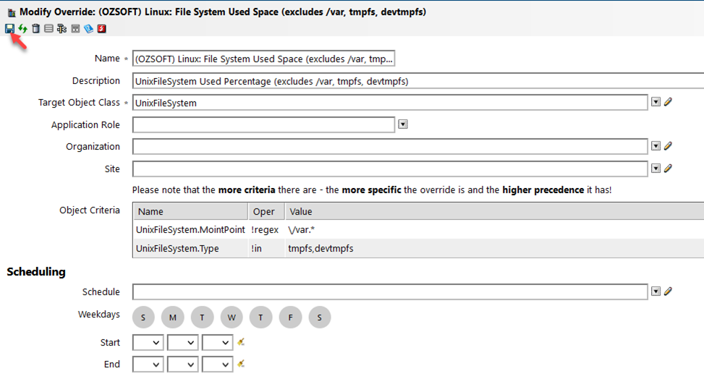Screen dimensions: 704x379
Task: Toggle Monday in Weekdays
Action: [173, 317]
